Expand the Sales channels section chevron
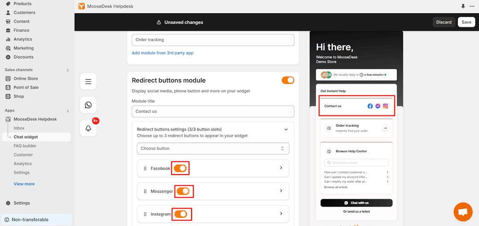479x226 pixels. [68, 70]
